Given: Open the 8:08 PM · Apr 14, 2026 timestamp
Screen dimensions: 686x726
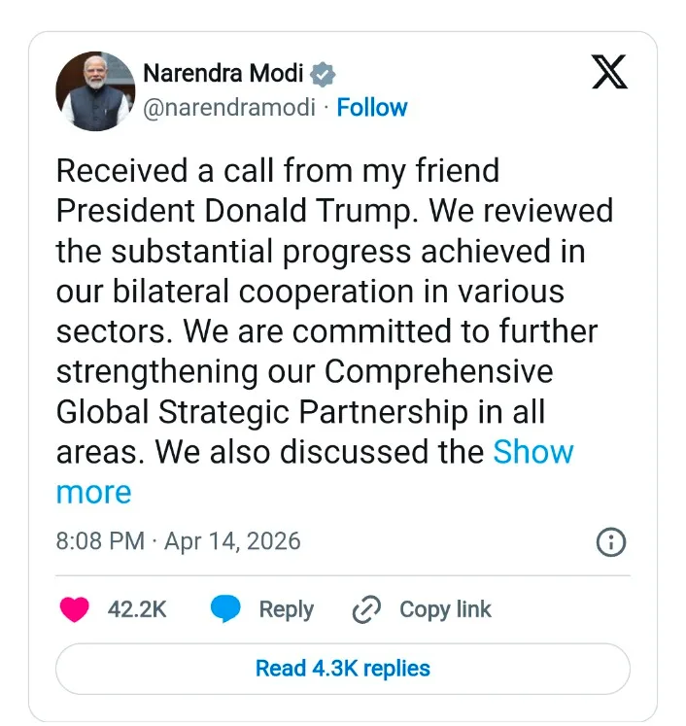Looking at the screenshot, I should coord(179,540).
